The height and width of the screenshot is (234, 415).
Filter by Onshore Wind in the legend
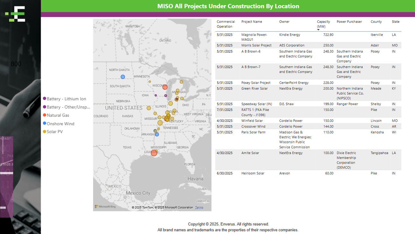coord(60,124)
